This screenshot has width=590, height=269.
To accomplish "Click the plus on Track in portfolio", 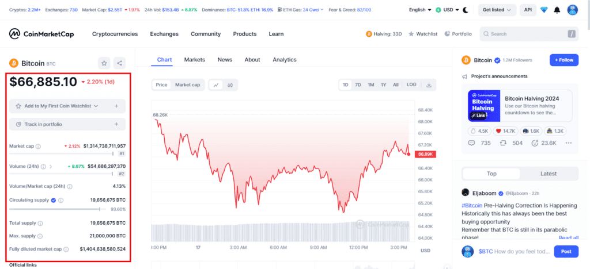I will coord(116,124).
